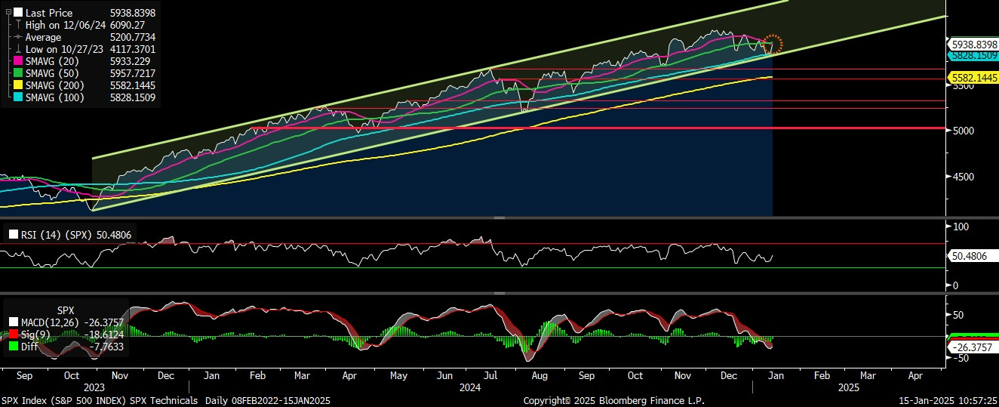Click the 15-Jan-2025 10:57:25 timestamp
The width and height of the screenshot is (999, 407).
946,400
